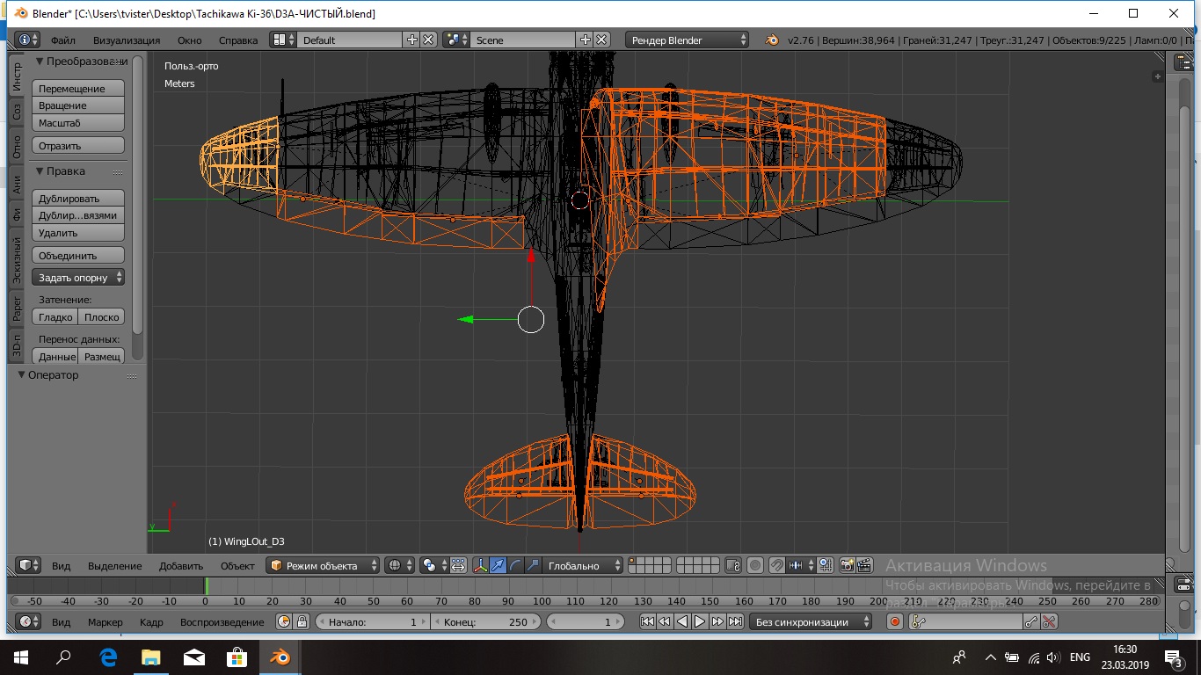Toggle proportional editing circle button
1201x675 pixels.
pos(755,565)
